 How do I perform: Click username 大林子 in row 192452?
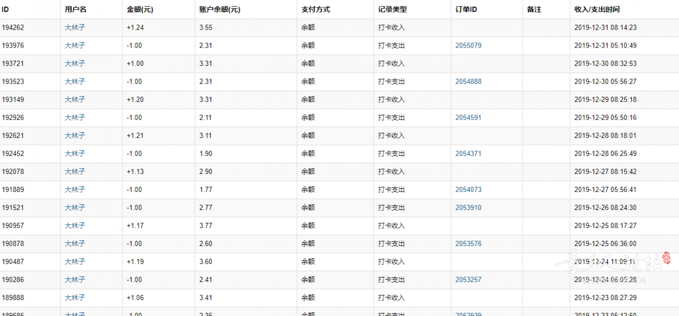coord(75,154)
